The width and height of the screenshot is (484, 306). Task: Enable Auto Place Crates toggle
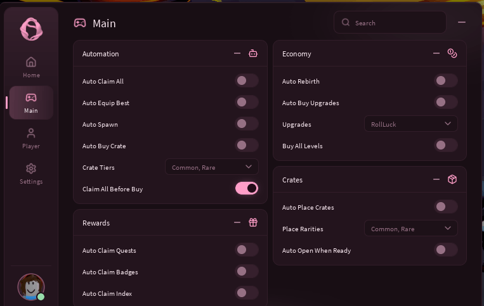446,207
